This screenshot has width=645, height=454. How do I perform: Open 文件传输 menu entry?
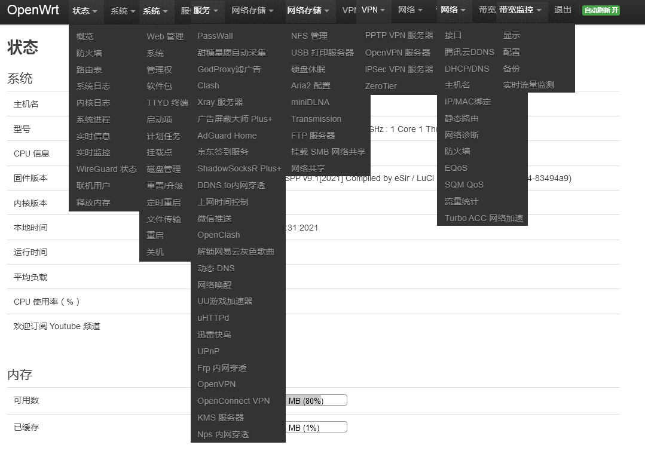pyautogui.click(x=164, y=219)
